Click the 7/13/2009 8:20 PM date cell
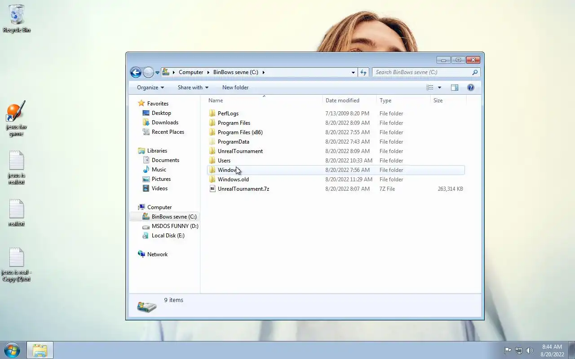 click(x=347, y=114)
